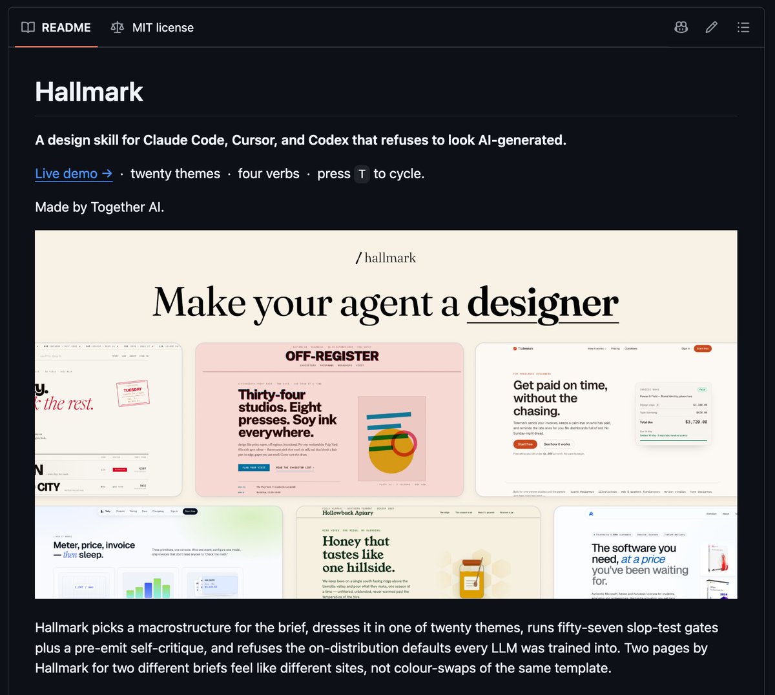This screenshot has height=695, width=775.
Task: Open the README outline list icon
Action: point(743,27)
